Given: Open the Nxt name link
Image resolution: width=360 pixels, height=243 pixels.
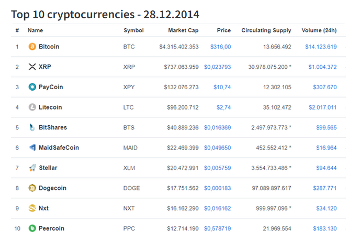Looking at the screenshot, I should point(43,208).
